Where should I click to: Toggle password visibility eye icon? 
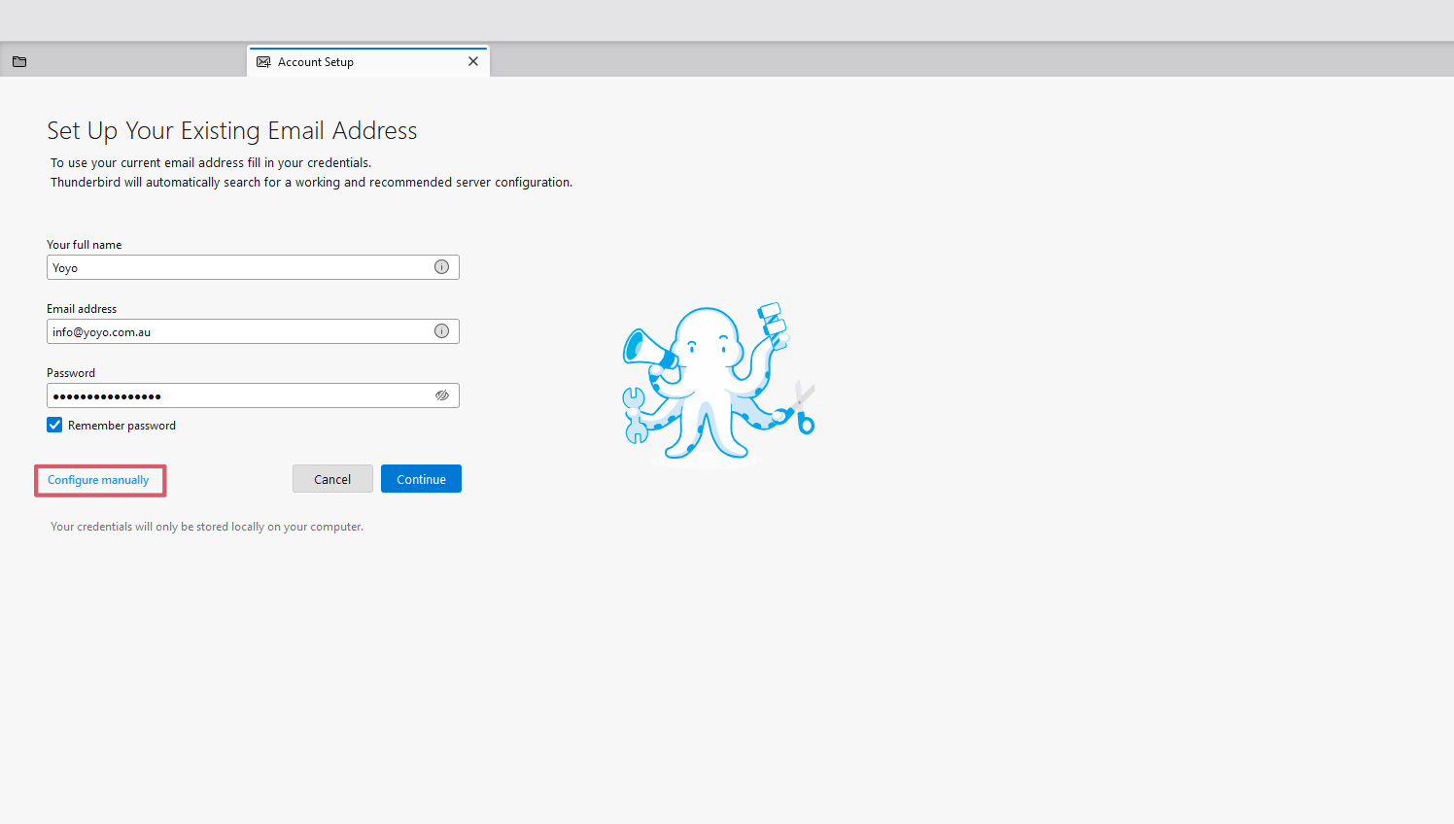pos(442,395)
